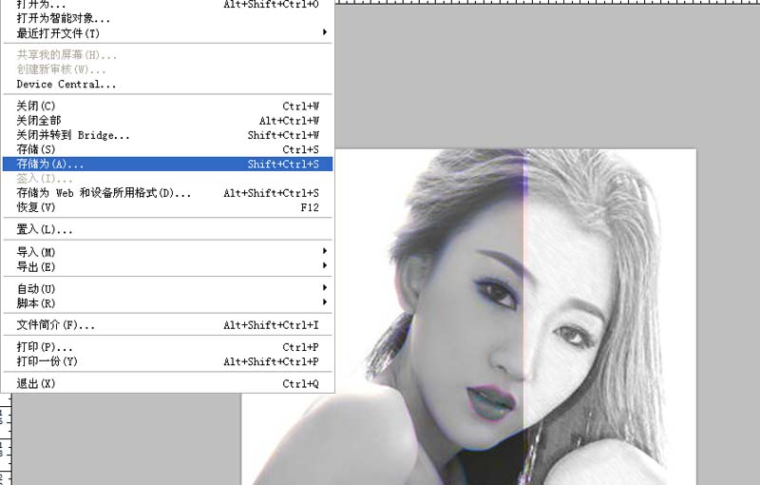Open 文件简介(F) File Info dialog
The width and height of the screenshot is (760, 485).
click(x=55, y=325)
